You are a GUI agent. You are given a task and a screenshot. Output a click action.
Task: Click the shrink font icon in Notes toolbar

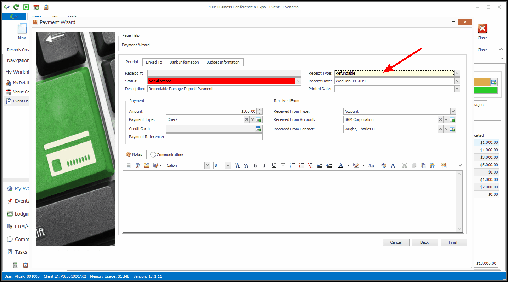(x=246, y=165)
